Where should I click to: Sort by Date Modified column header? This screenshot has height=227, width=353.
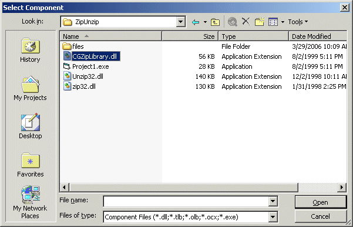coord(318,36)
